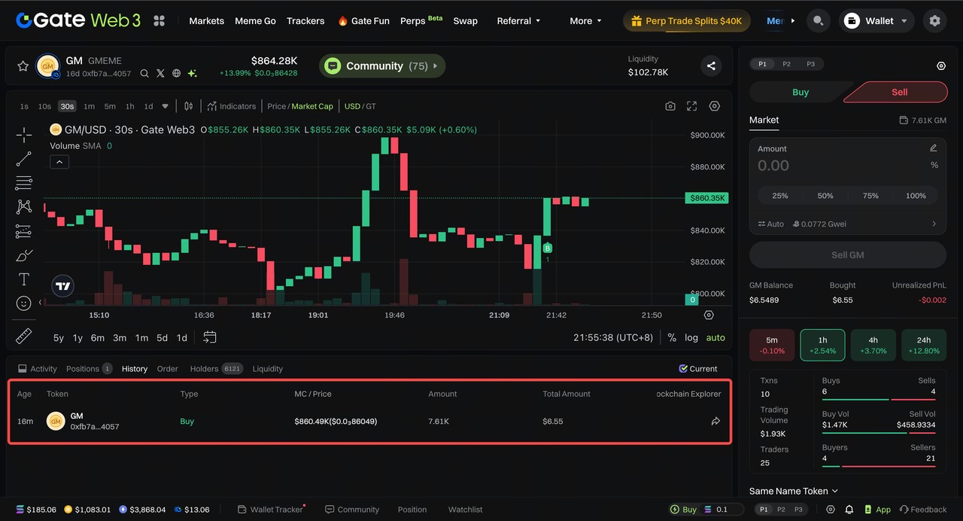Open the Markets menu item
Viewport: 963px width, 521px height.
206,21
